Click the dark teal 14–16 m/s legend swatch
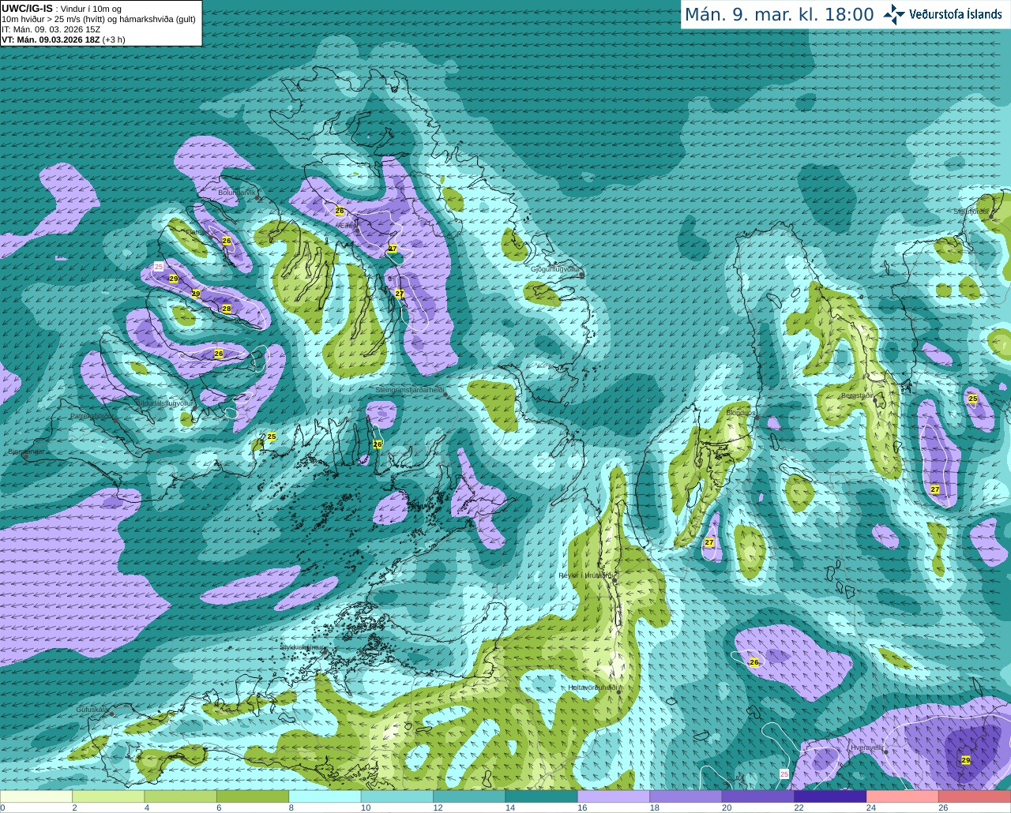Viewport: 1011px width, 813px height. point(542,796)
